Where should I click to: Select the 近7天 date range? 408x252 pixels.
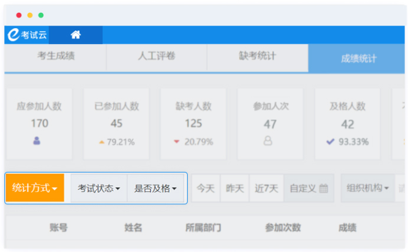click(267, 188)
